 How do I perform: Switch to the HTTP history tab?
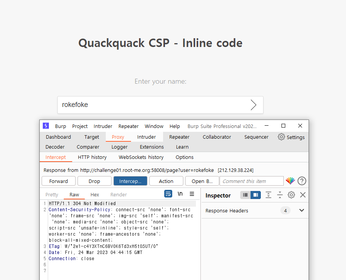92,157
